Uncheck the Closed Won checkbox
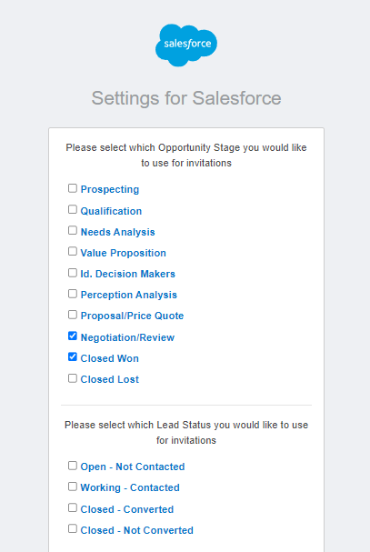Screen dimensions: 370x552 73,357
